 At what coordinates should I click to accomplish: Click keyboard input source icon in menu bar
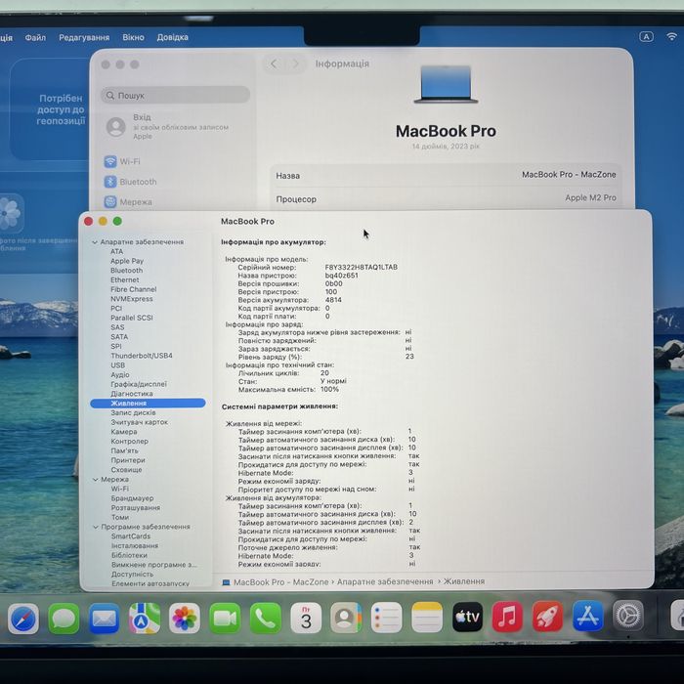coord(646,37)
